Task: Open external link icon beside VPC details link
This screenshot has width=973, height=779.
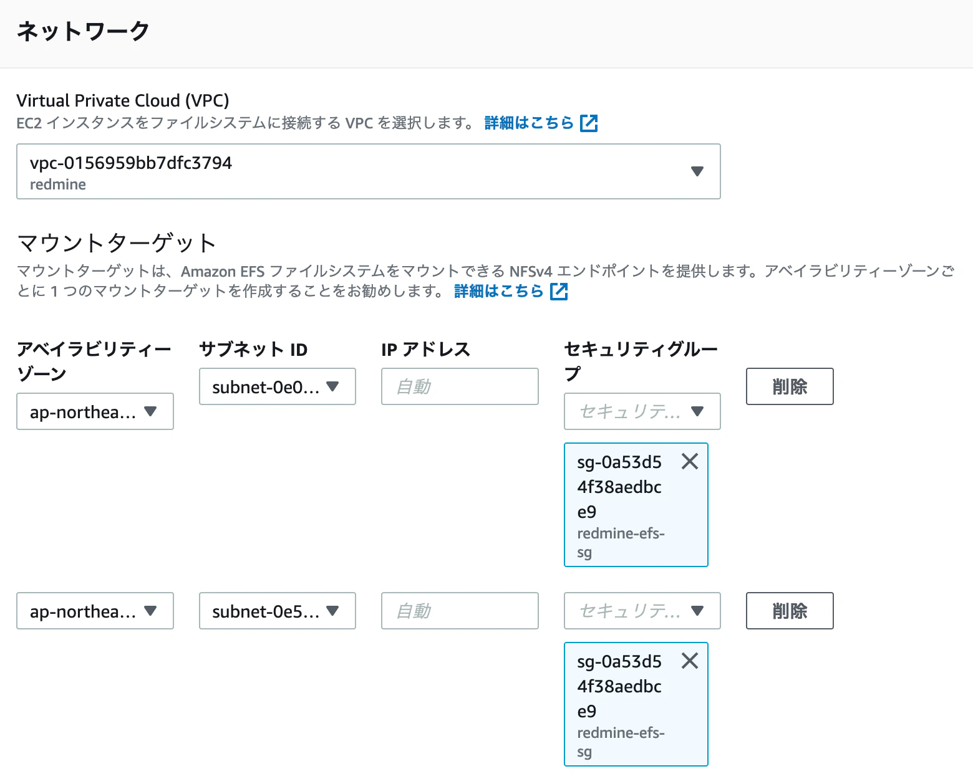Action: (x=589, y=123)
